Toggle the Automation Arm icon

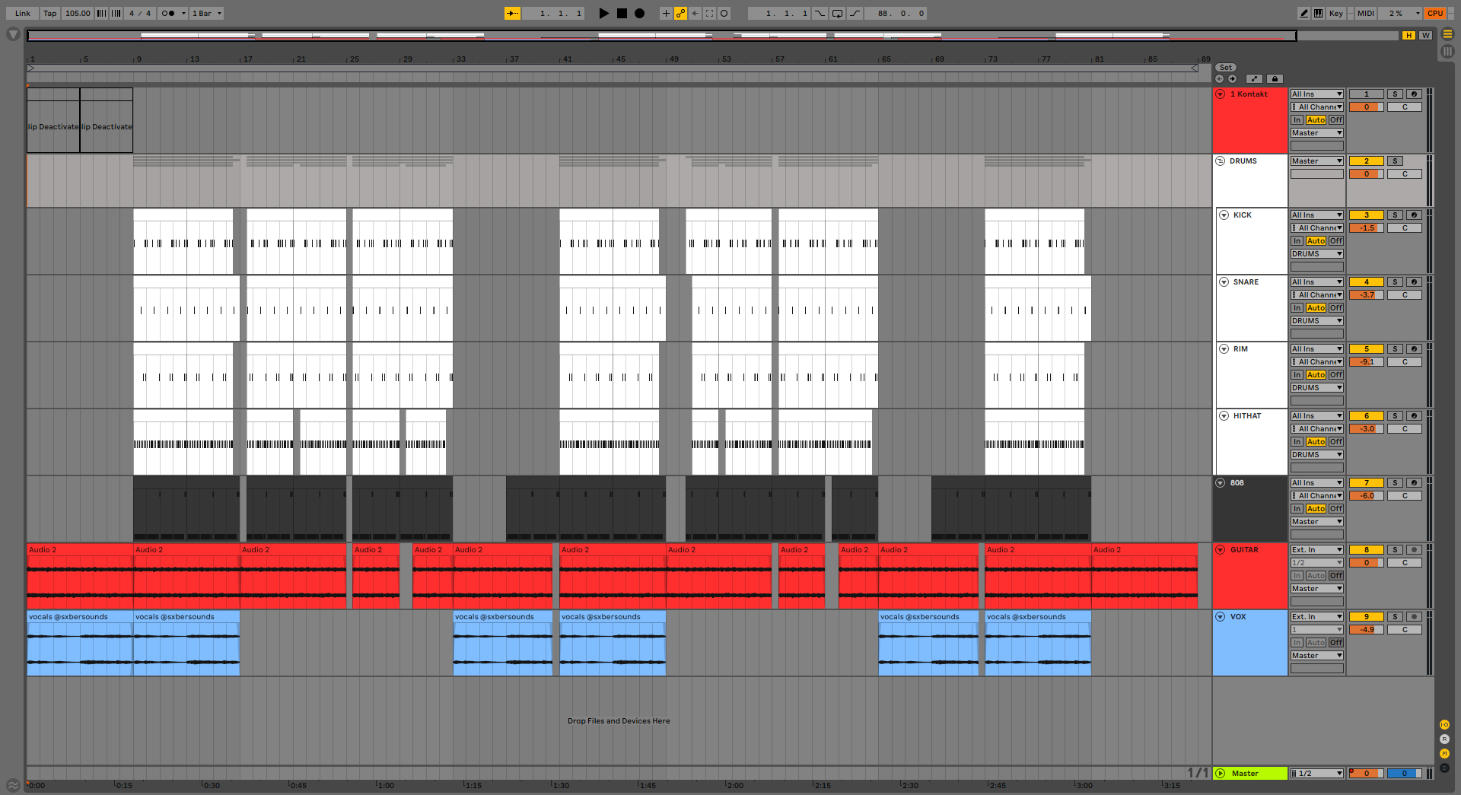point(680,13)
